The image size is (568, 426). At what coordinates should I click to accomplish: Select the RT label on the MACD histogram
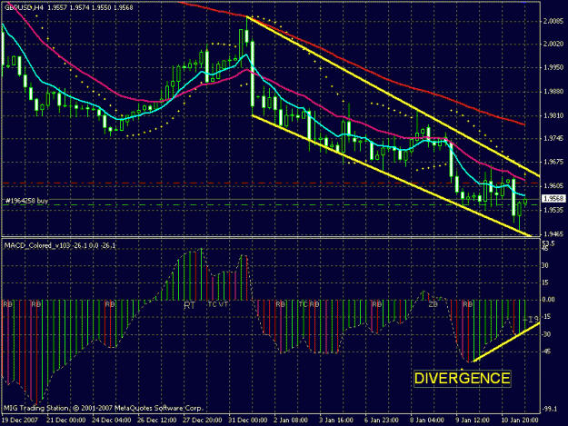pyautogui.click(x=189, y=305)
